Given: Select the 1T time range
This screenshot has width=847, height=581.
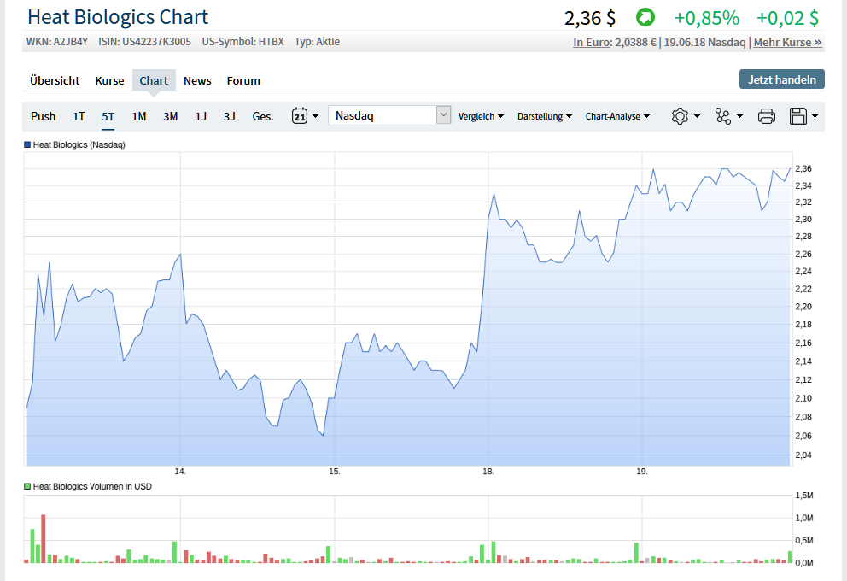Looking at the screenshot, I should (x=79, y=116).
